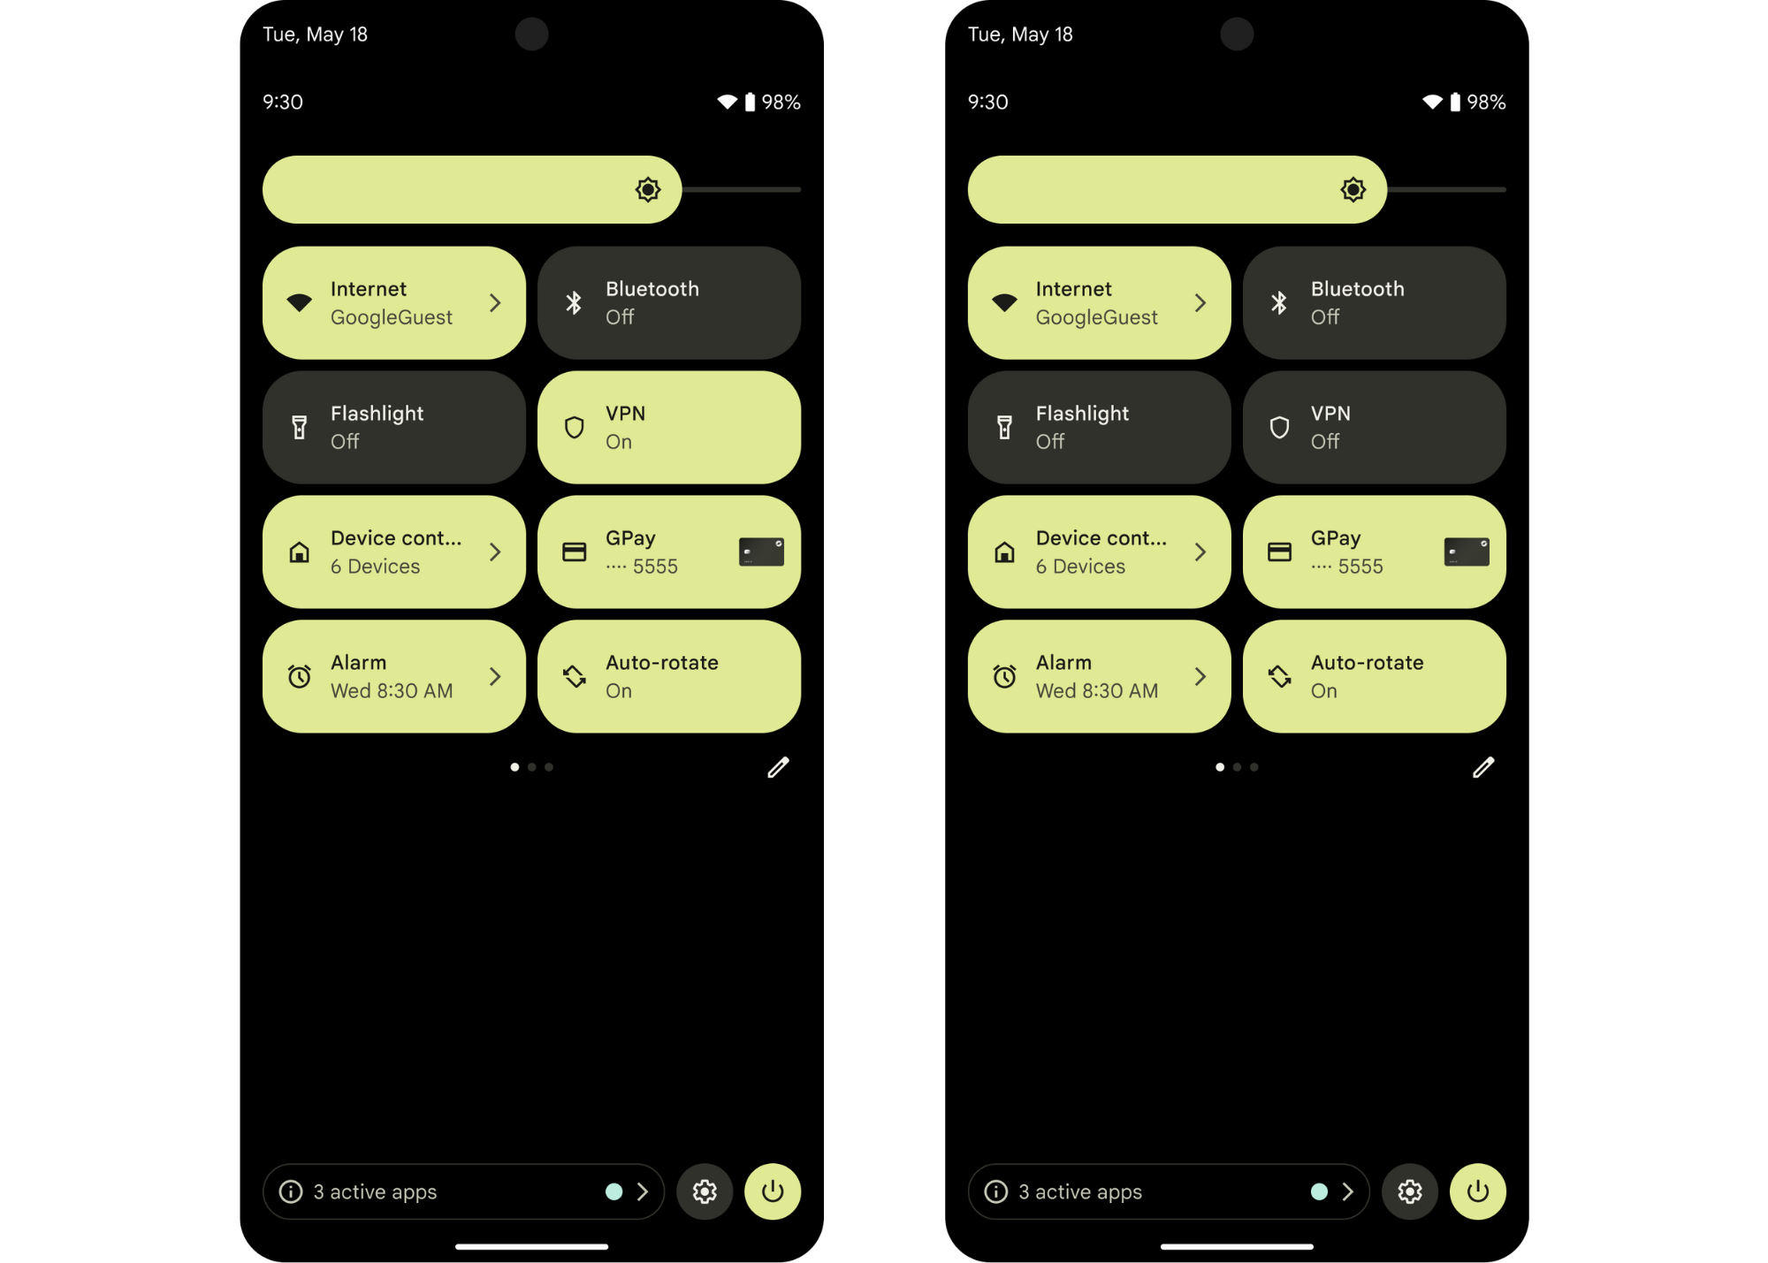Tap the VPN shield icon
This screenshot has height=1263, width=1768.
pyautogui.click(x=575, y=427)
